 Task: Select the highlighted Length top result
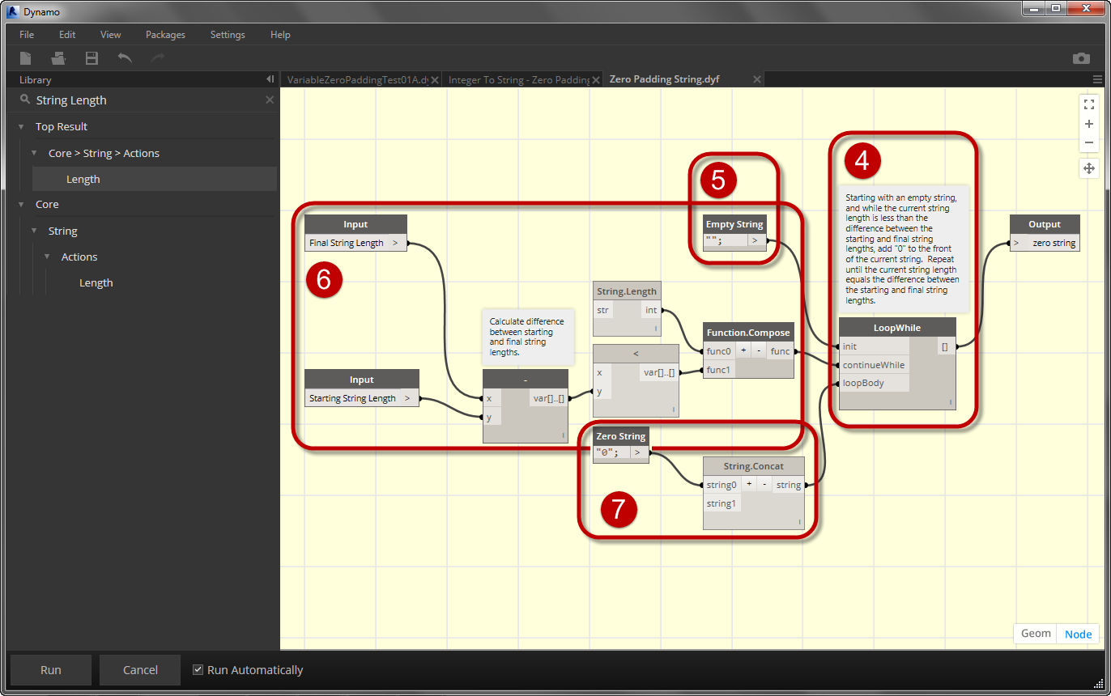pos(155,180)
